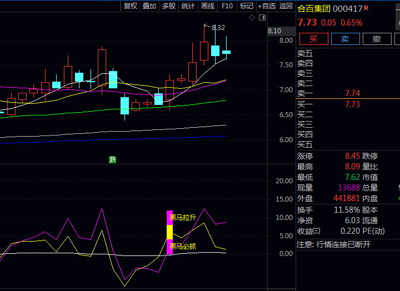Click the red R badge beside stock code
This screenshot has height=291, width=400.
pos(366,8)
